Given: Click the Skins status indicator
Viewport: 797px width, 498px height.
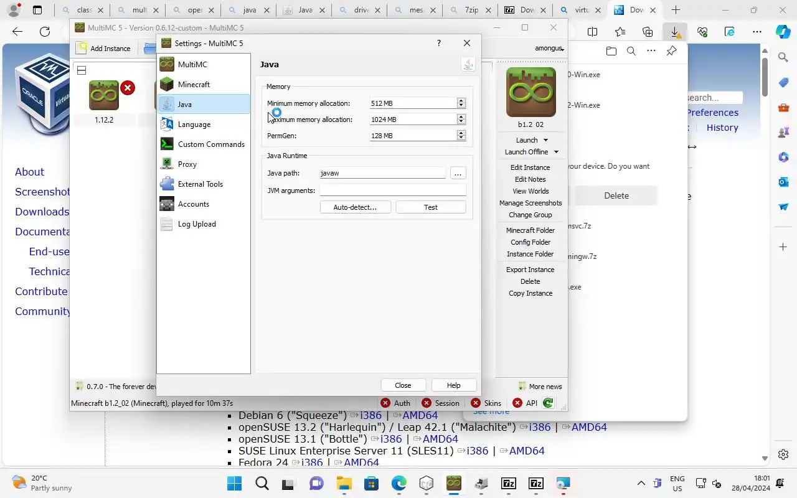Looking at the screenshot, I should tap(486, 403).
